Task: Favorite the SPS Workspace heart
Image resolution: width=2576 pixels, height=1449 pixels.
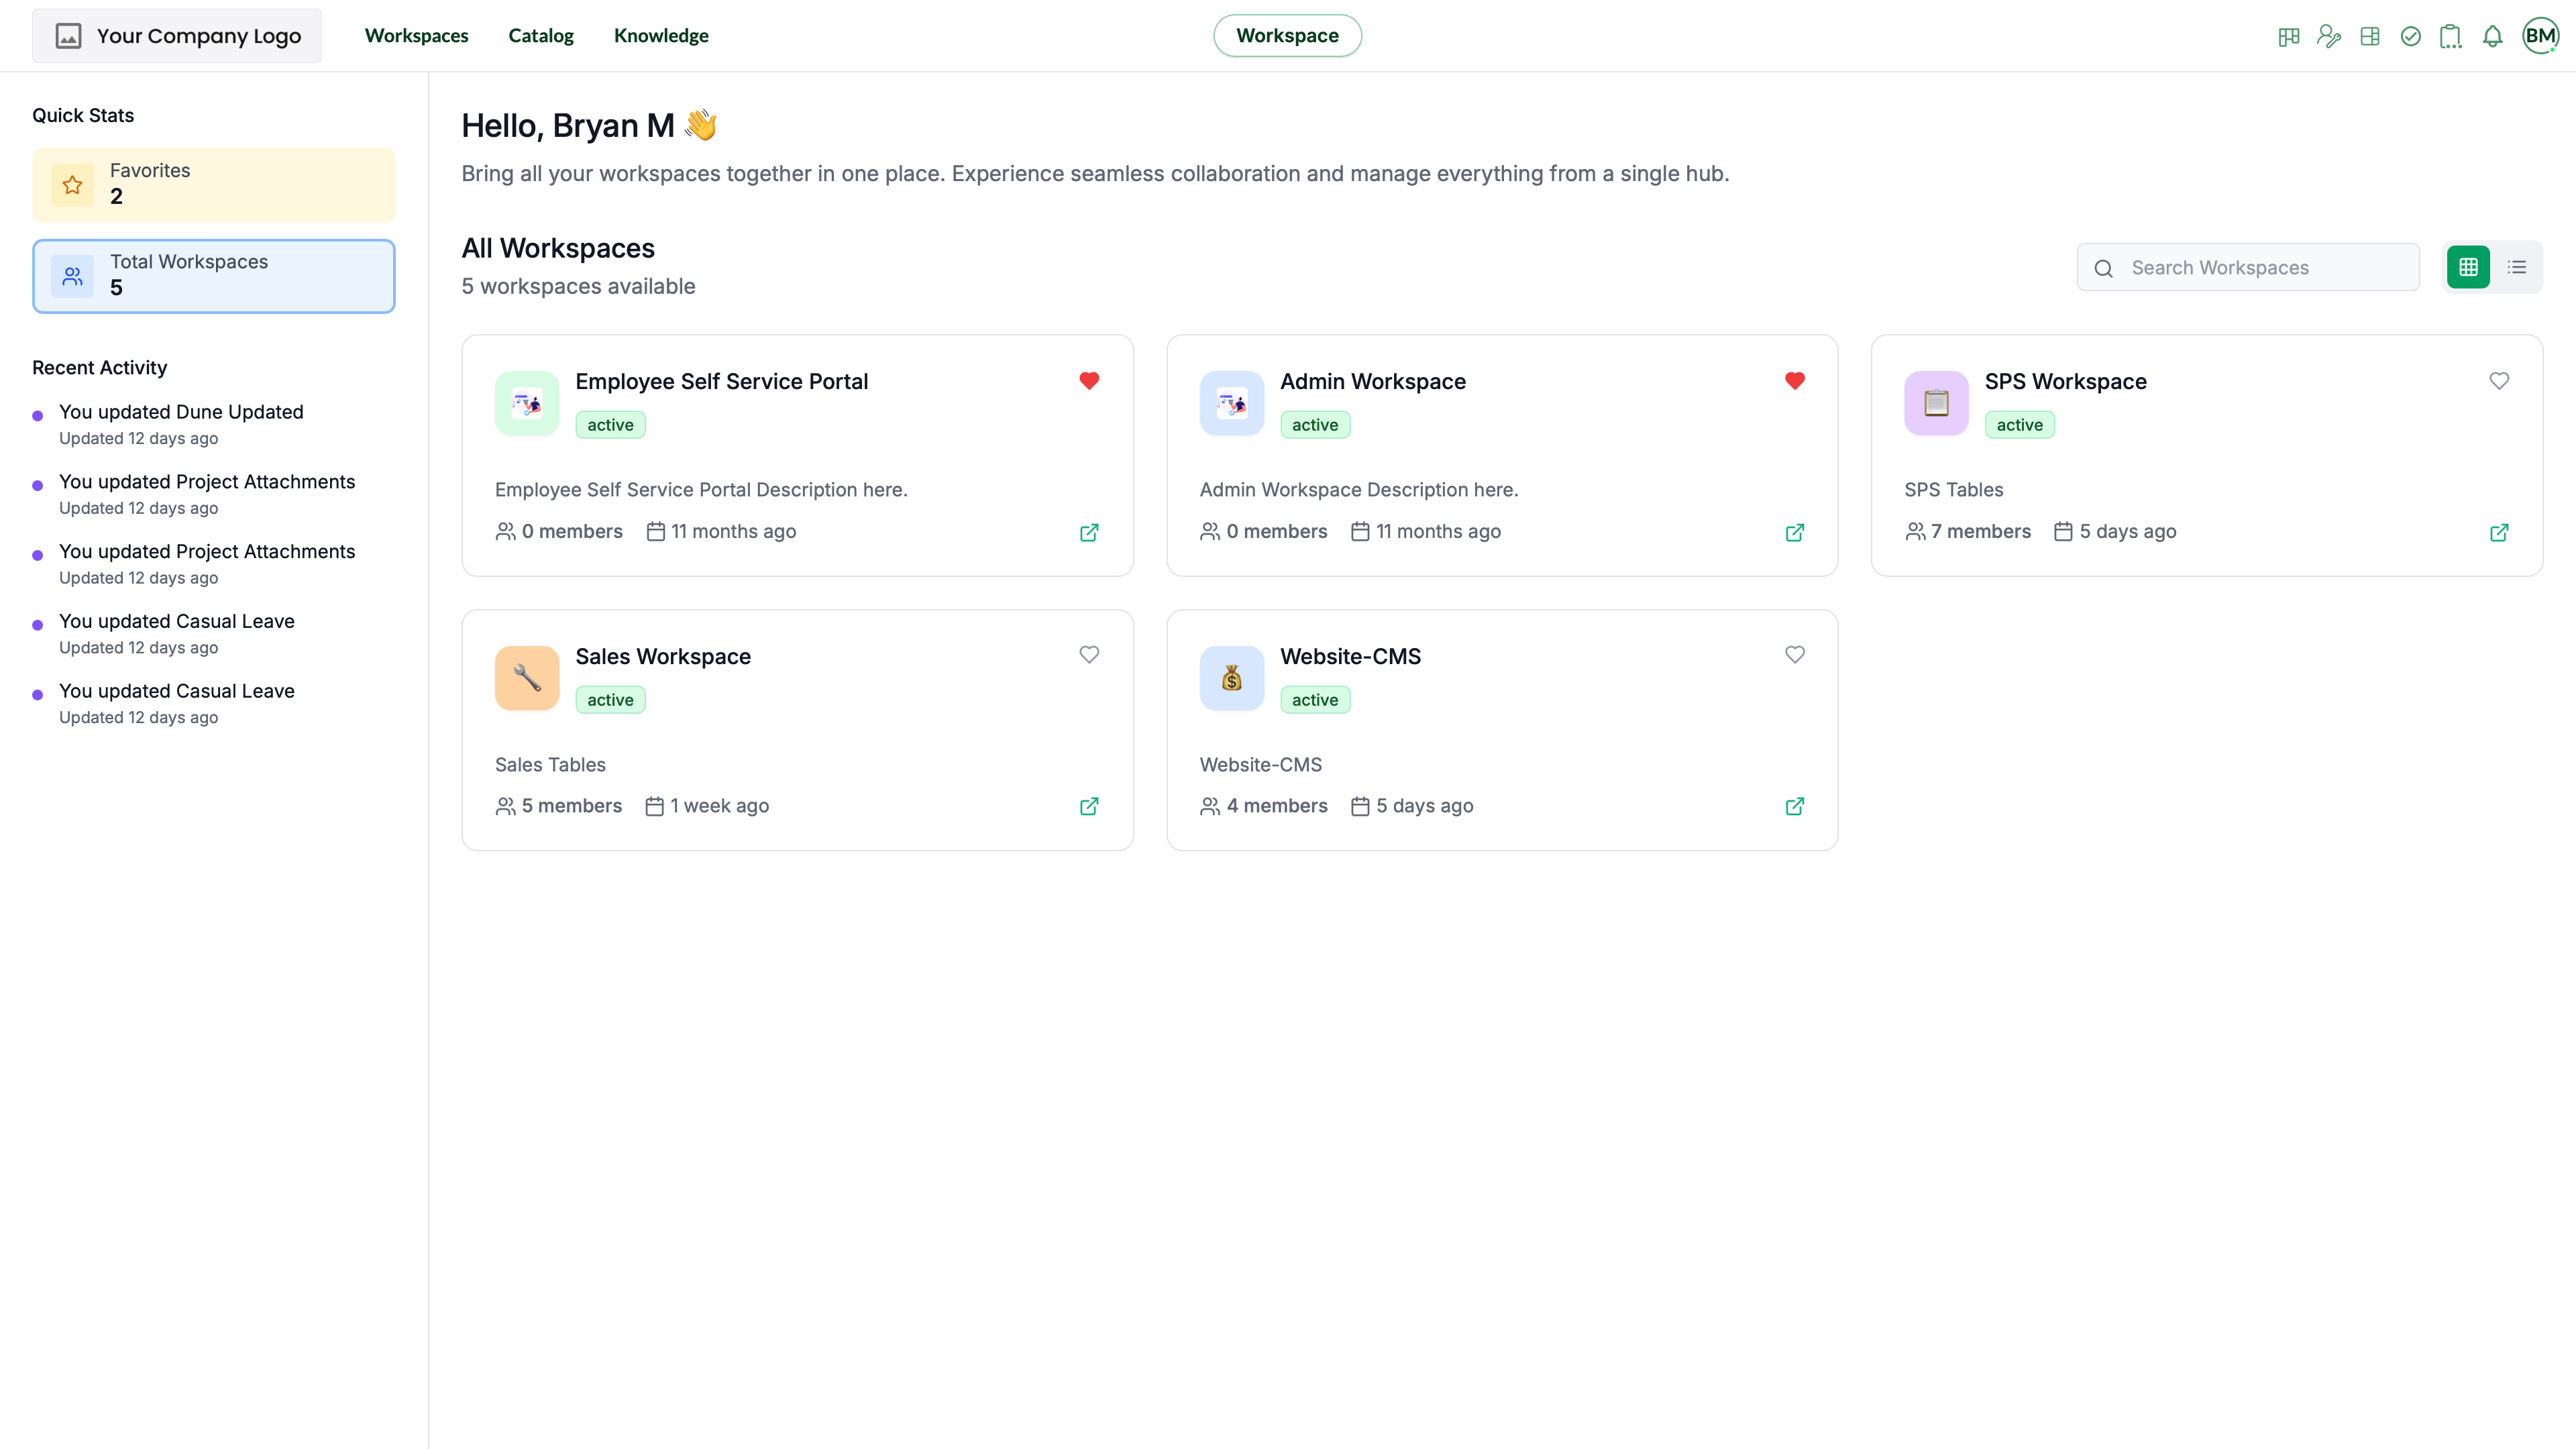Action: [x=2498, y=381]
